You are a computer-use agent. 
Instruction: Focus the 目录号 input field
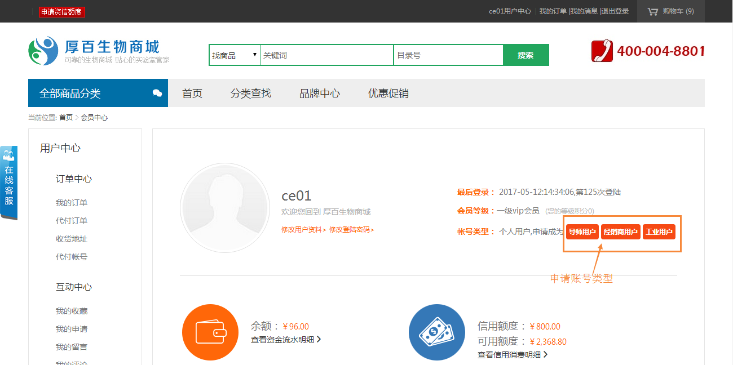click(x=448, y=55)
